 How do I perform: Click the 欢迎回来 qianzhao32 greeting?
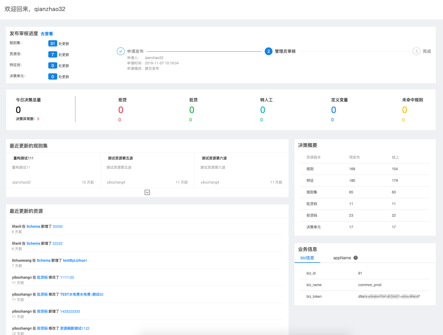(x=35, y=9)
